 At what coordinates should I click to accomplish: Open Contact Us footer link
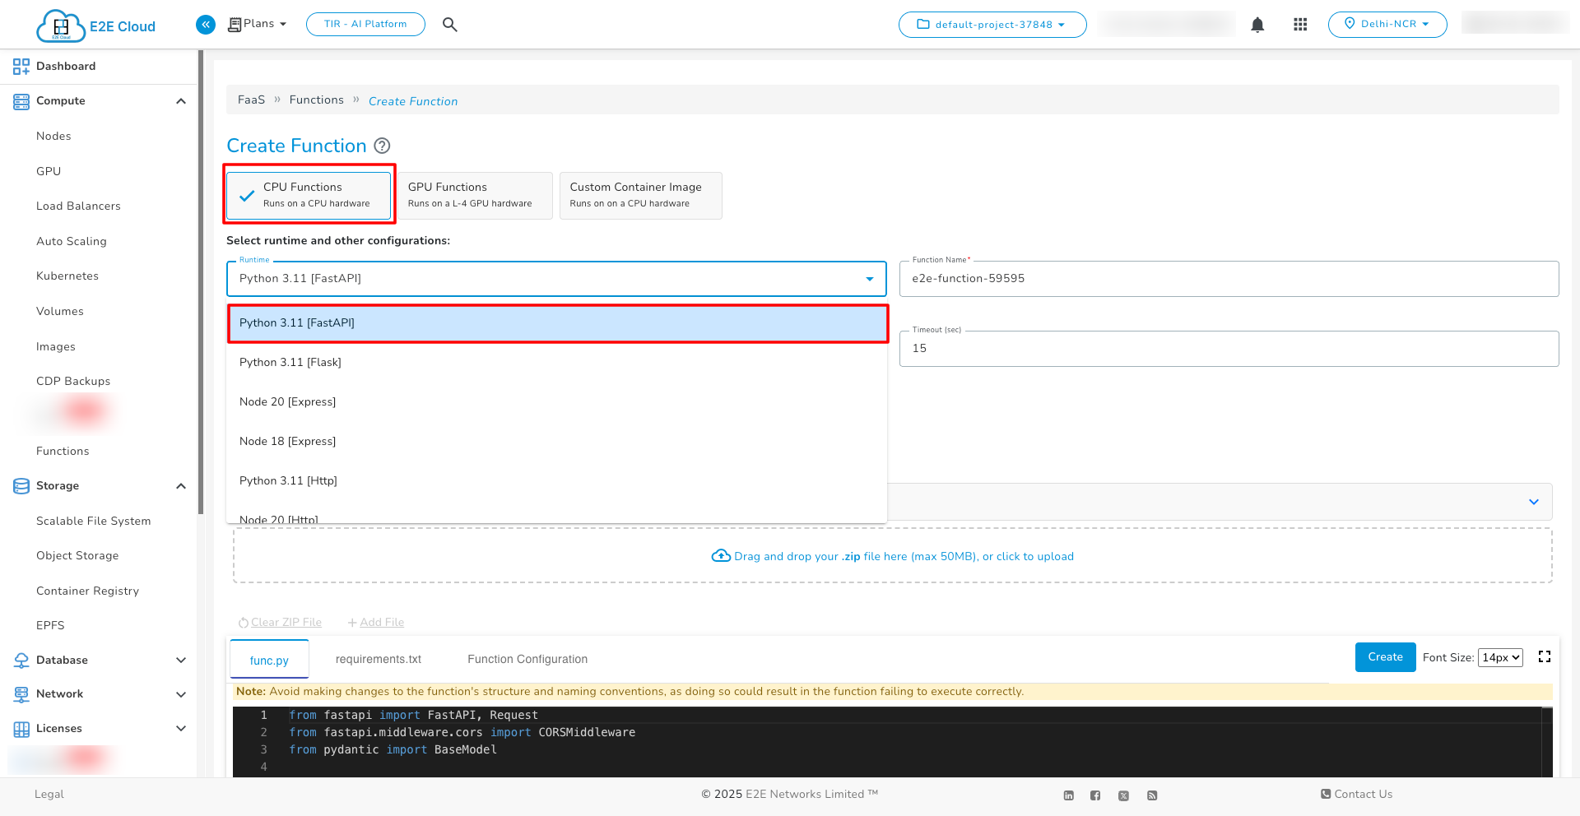(1356, 795)
